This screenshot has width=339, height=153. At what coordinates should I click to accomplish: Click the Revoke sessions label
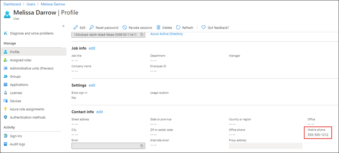point(140,28)
